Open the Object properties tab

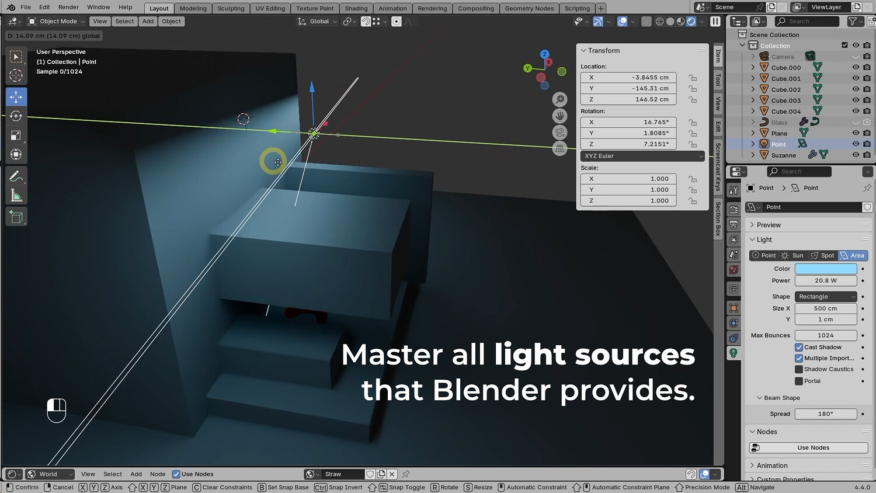[734, 308]
